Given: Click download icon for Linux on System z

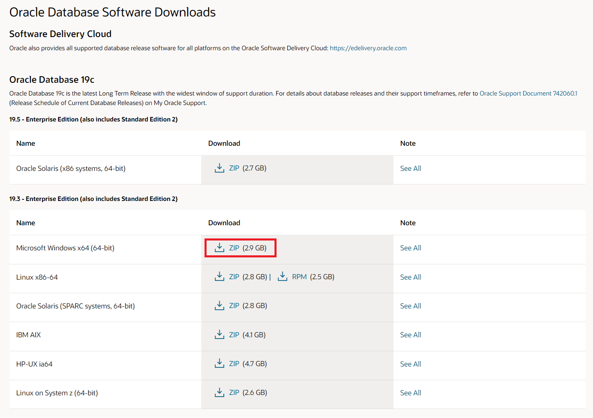Looking at the screenshot, I should [219, 392].
